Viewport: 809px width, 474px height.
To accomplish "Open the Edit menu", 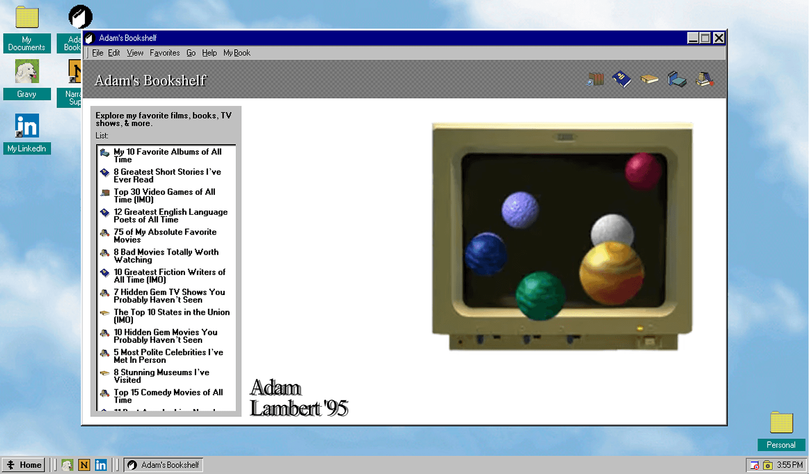I will (114, 53).
